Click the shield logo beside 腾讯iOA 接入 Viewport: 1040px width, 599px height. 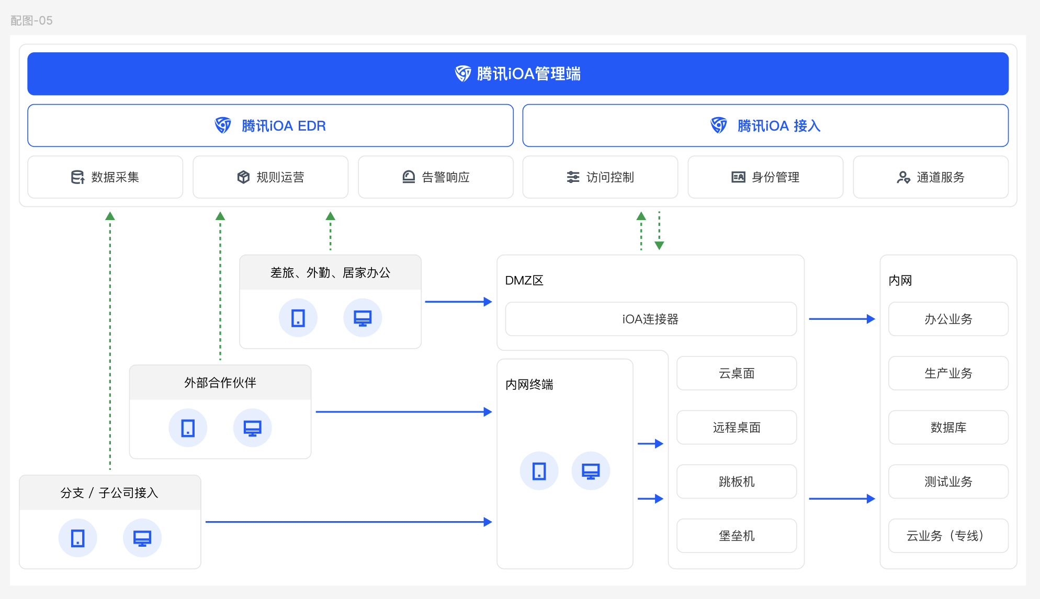pos(719,125)
